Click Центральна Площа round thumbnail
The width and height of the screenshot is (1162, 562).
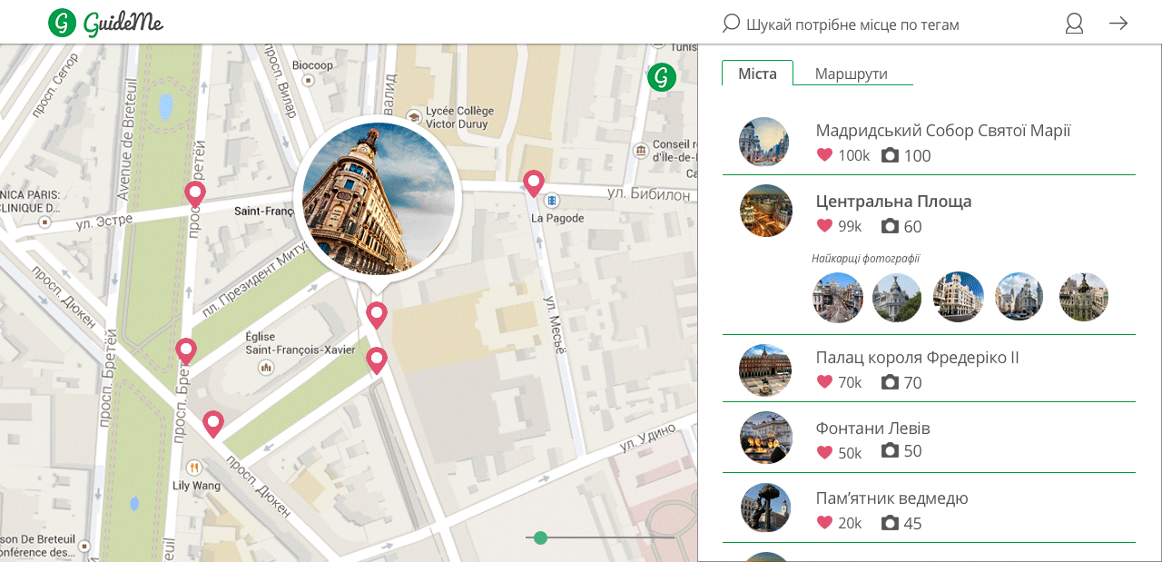(766, 211)
